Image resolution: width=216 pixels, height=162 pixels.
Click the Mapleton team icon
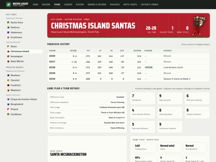(8, 90)
